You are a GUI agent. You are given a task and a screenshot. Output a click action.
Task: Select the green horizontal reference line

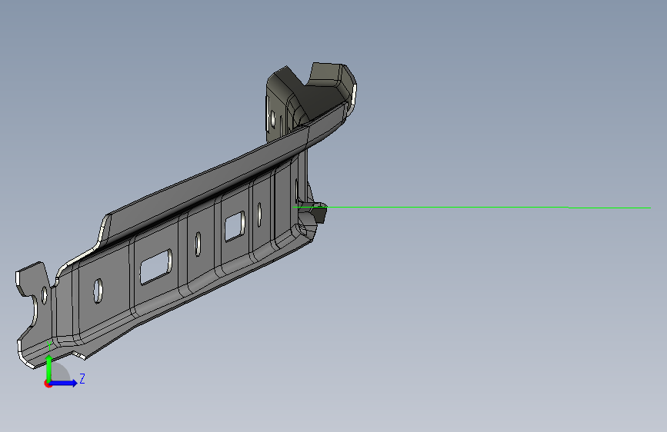[472, 208]
